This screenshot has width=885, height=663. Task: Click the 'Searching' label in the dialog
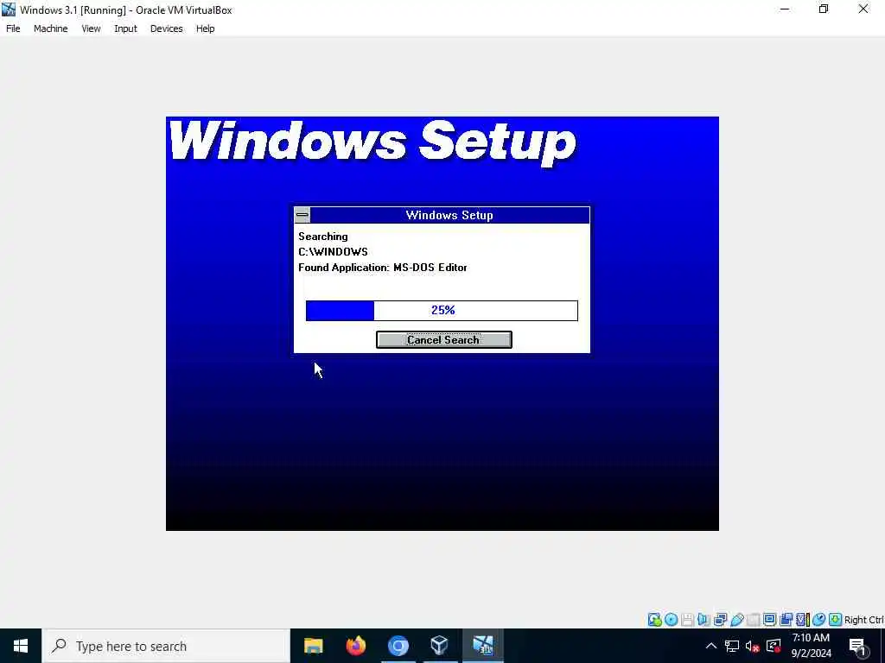[323, 237]
